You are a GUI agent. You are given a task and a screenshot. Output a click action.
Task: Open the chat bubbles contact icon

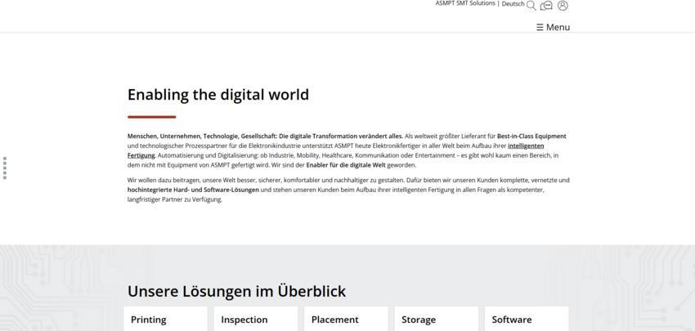(546, 6)
